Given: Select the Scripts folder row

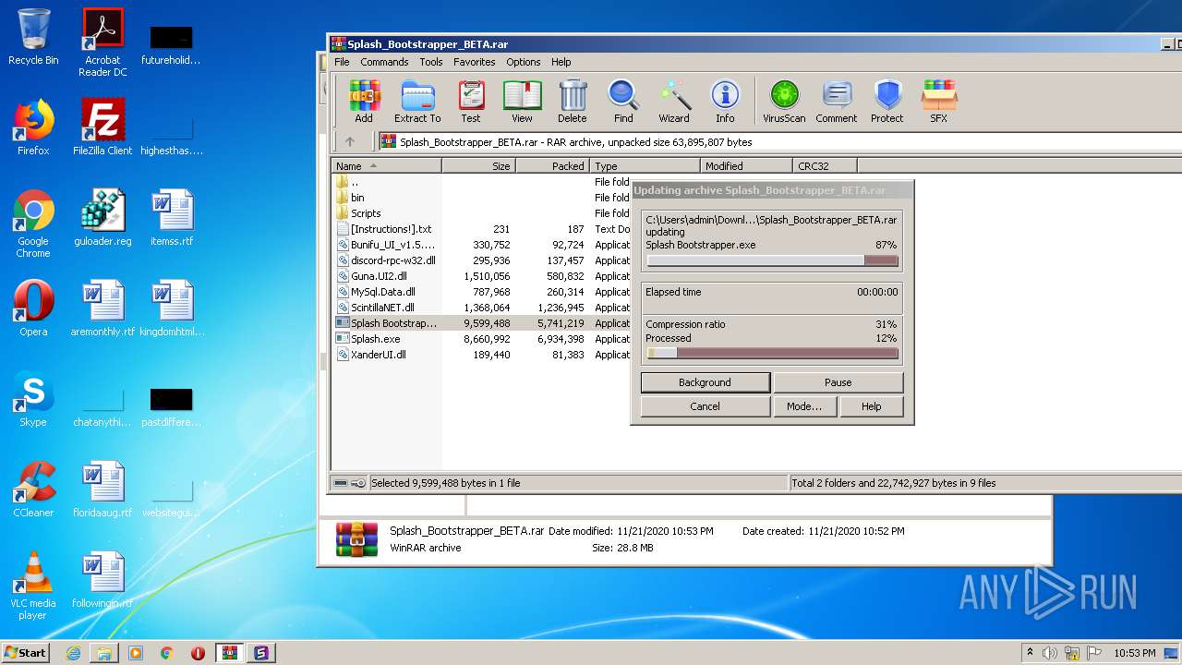Looking at the screenshot, I should click(x=480, y=213).
